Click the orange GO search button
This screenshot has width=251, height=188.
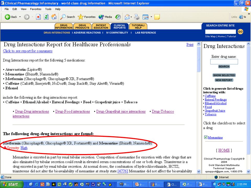click(x=240, y=32)
